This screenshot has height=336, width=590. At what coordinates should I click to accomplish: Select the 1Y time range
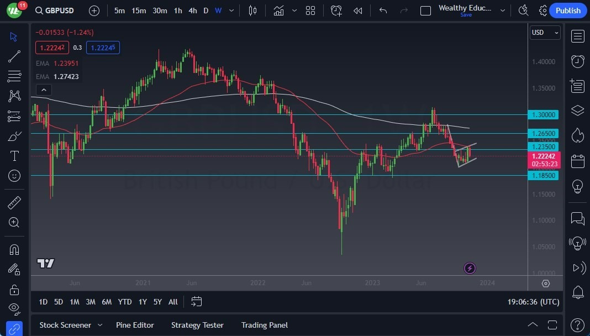pos(142,302)
